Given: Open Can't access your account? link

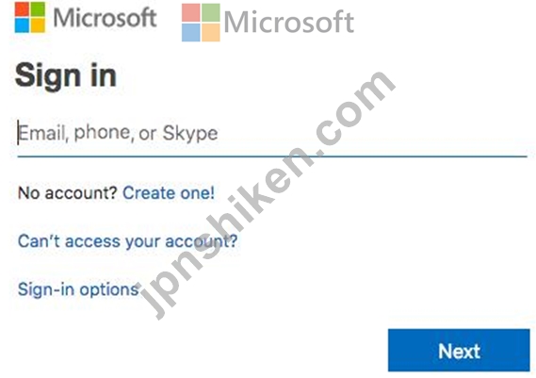Looking at the screenshot, I should pyautogui.click(x=127, y=241).
